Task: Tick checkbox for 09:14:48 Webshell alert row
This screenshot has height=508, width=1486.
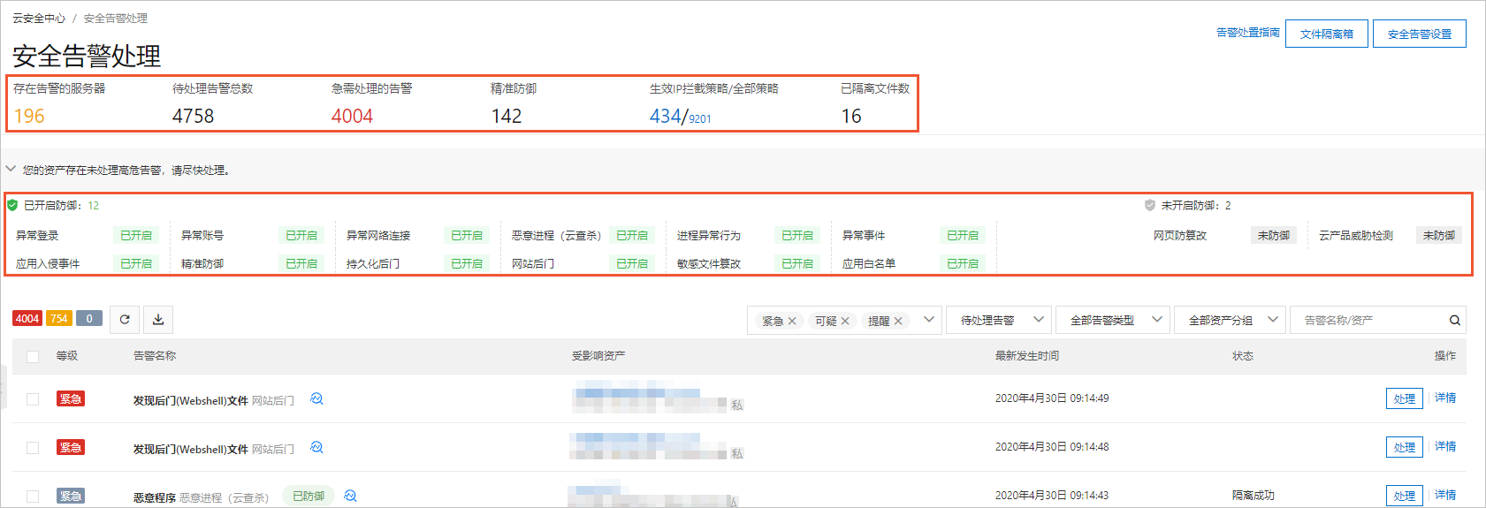Action: coord(33,448)
